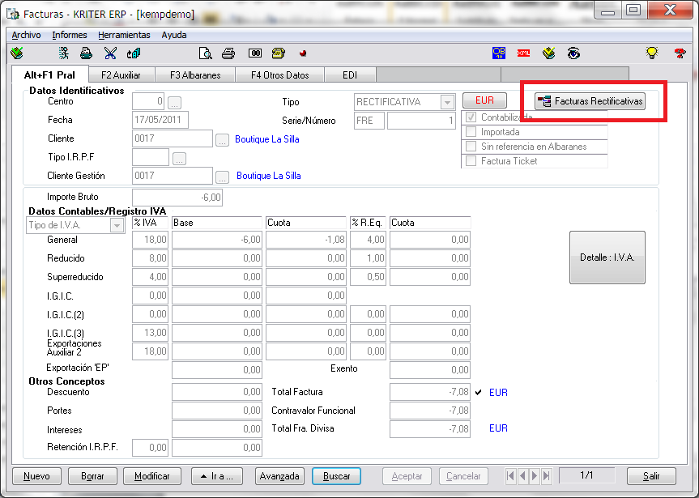Image resolution: width=699 pixels, height=498 pixels.
Task: Click the blue OB10 toolbar icon
Action: coord(499,53)
